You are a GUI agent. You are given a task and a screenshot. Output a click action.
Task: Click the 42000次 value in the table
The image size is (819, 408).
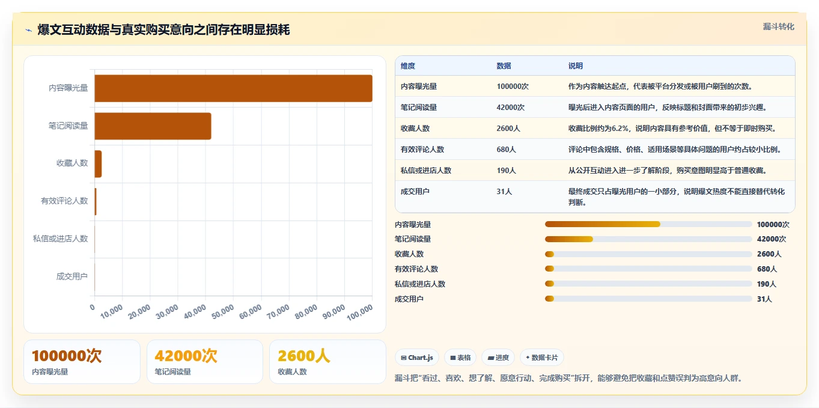point(511,108)
